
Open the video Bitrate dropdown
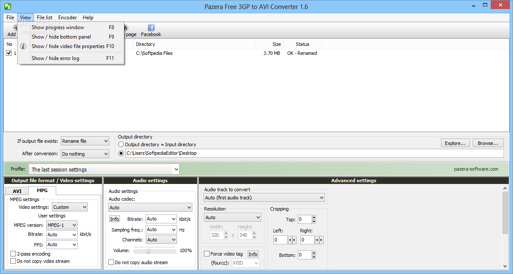click(x=62, y=235)
